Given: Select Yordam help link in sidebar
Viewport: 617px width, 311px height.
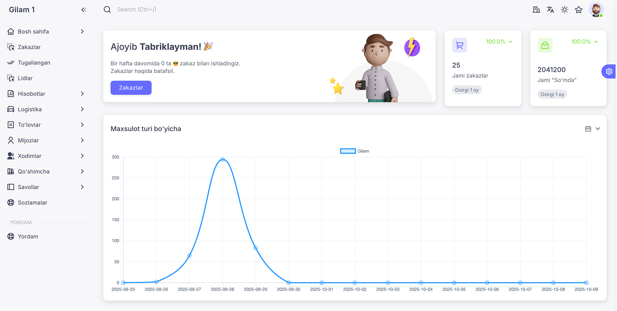Looking at the screenshot, I should [28, 237].
